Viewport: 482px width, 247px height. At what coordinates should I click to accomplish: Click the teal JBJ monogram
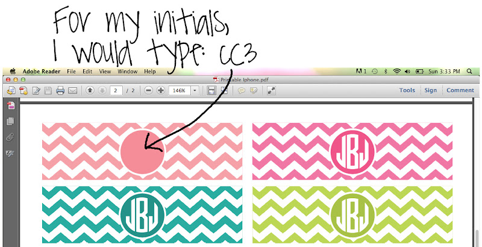[142, 214]
